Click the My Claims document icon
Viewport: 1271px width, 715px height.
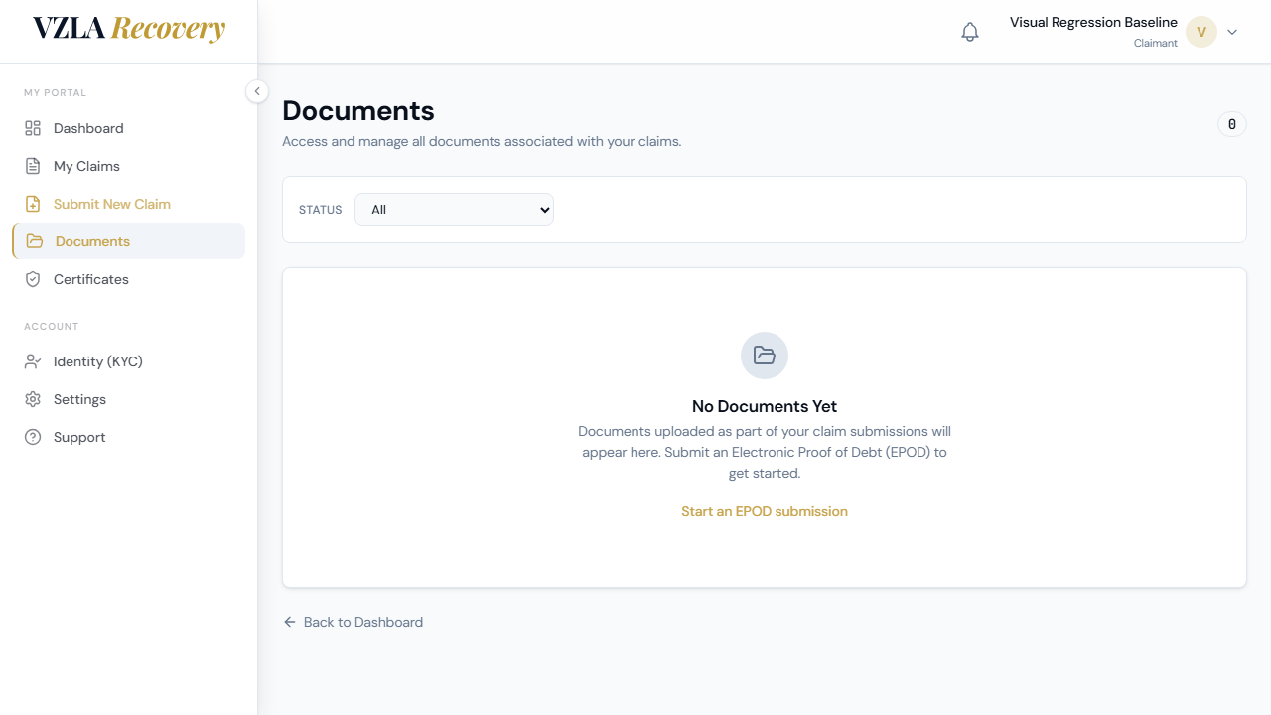coord(33,166)
